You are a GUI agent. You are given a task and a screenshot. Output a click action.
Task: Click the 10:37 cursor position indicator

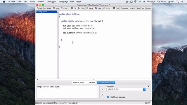click(x=147, y=103)
